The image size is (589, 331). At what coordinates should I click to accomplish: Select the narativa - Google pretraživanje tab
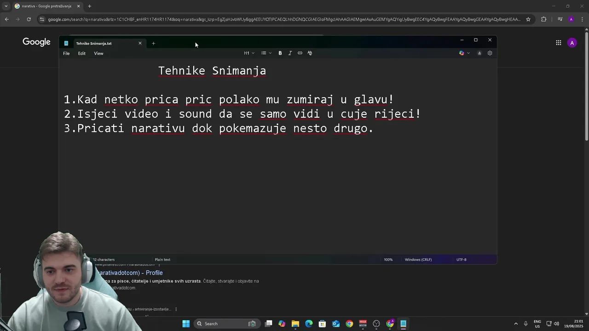pos(46,6)
